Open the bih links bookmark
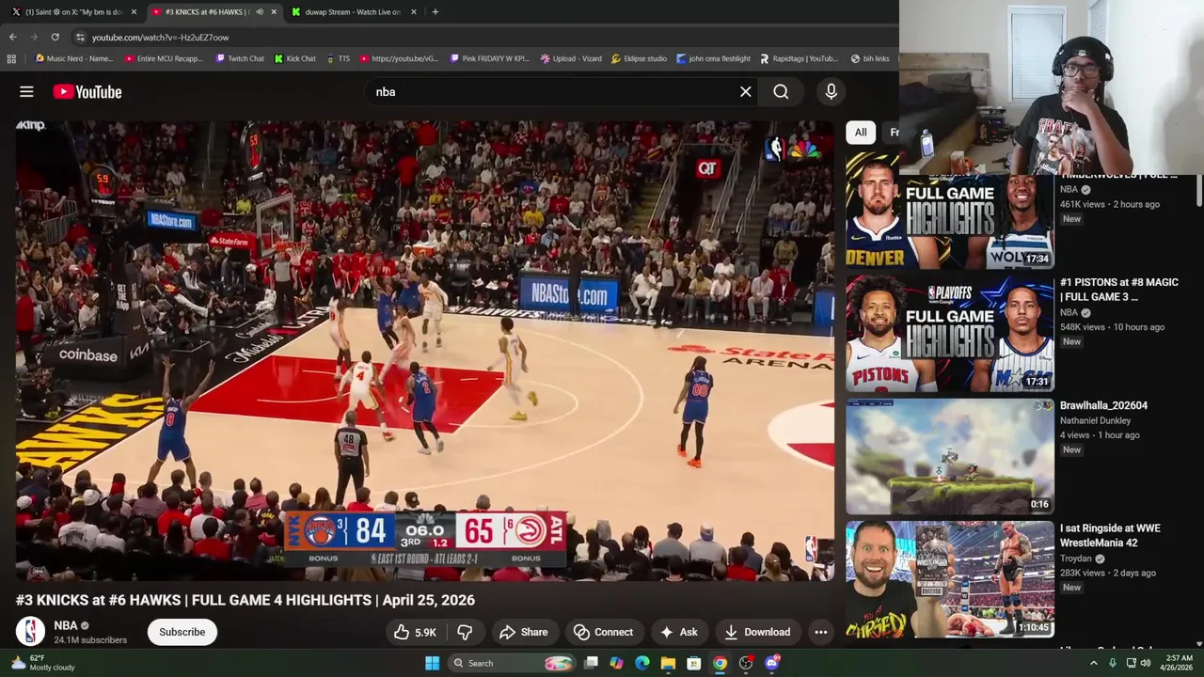 click(870, 58)
